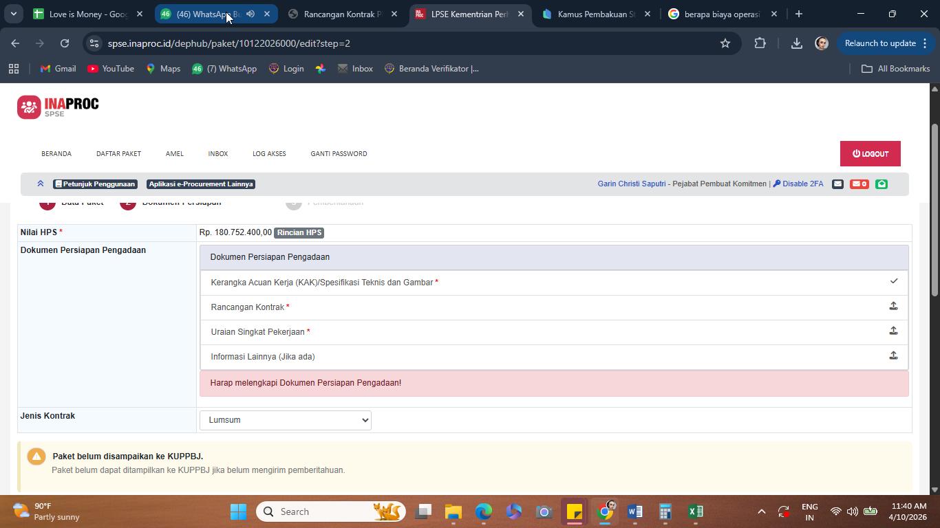Reload the current page
The width and height of the screenshot is (940, 528).
(x=65, y=43)
